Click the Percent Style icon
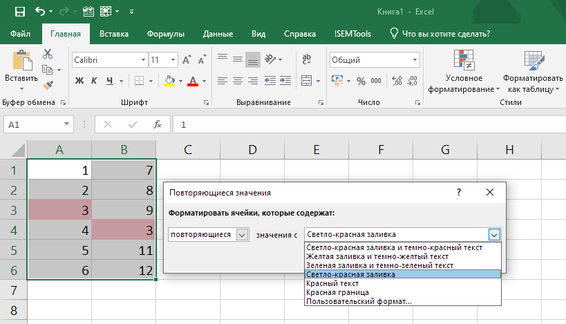This screenshot has width=566, height=324. [360, 81]
